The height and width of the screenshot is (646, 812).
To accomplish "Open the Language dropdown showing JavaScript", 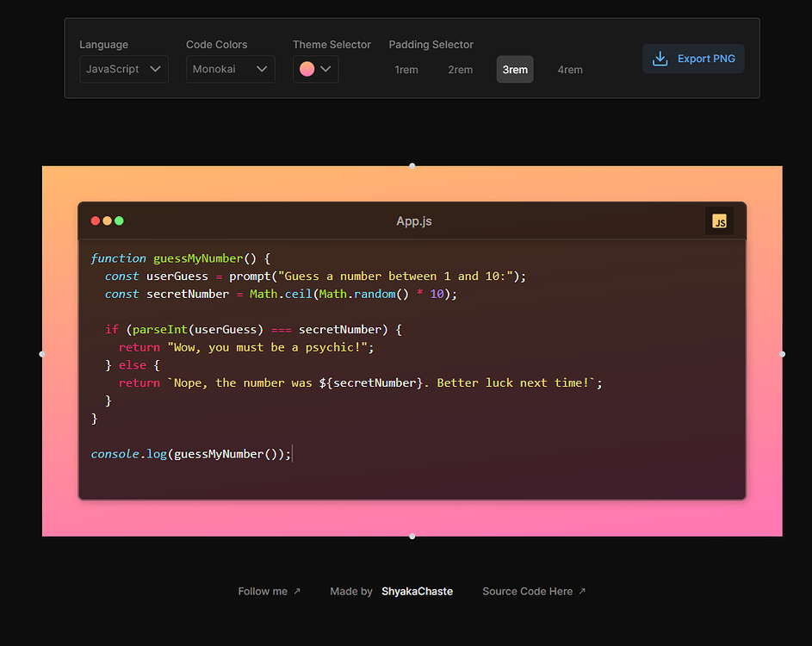I will pos(123,69).
